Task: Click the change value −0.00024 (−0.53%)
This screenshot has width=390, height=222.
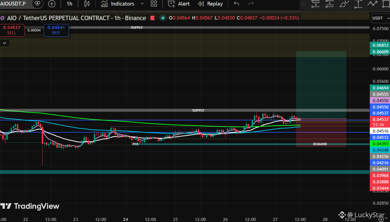Action: pyautogui.click(x=279, y=18)
